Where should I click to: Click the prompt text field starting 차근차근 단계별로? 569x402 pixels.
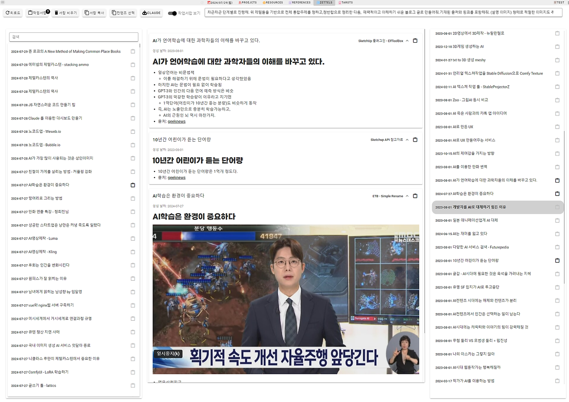(383, 13)
